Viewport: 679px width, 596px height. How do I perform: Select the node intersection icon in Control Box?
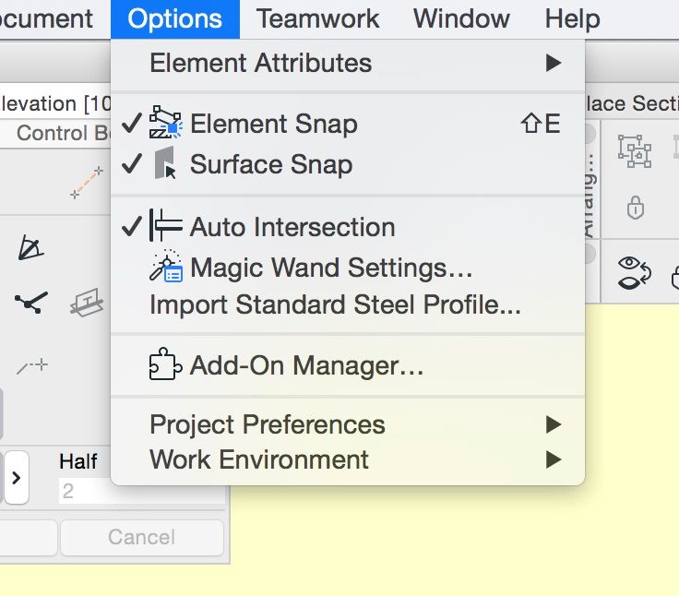pos(30,301)
